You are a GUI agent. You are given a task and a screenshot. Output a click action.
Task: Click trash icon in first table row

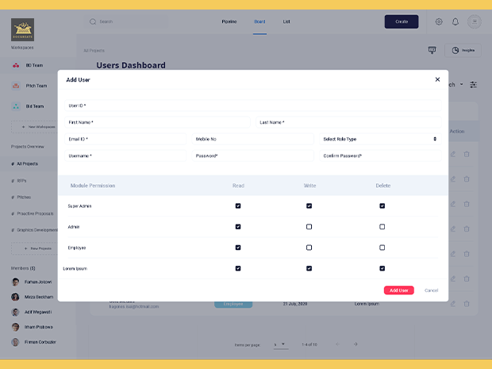[467, 154]
